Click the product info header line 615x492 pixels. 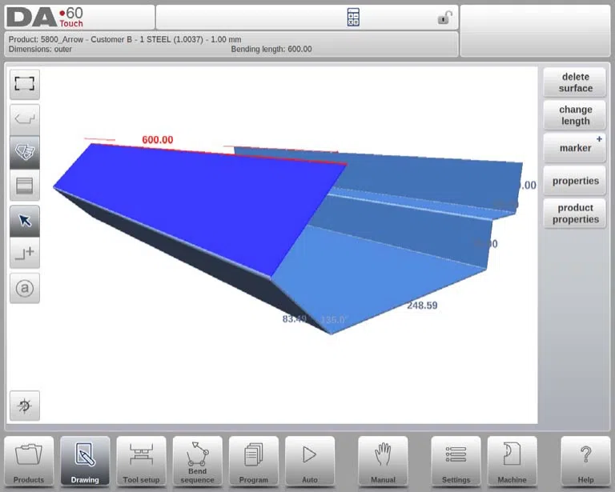[x=125, y=39]
